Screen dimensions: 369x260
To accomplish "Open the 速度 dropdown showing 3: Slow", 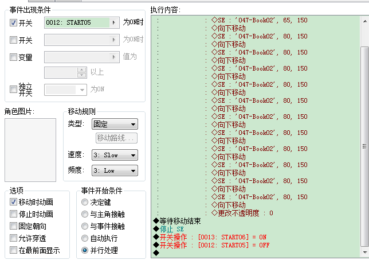I will [x=115, y=155].
